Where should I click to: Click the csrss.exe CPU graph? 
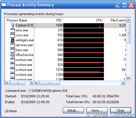pyautogui.click(x=84, y=35)
